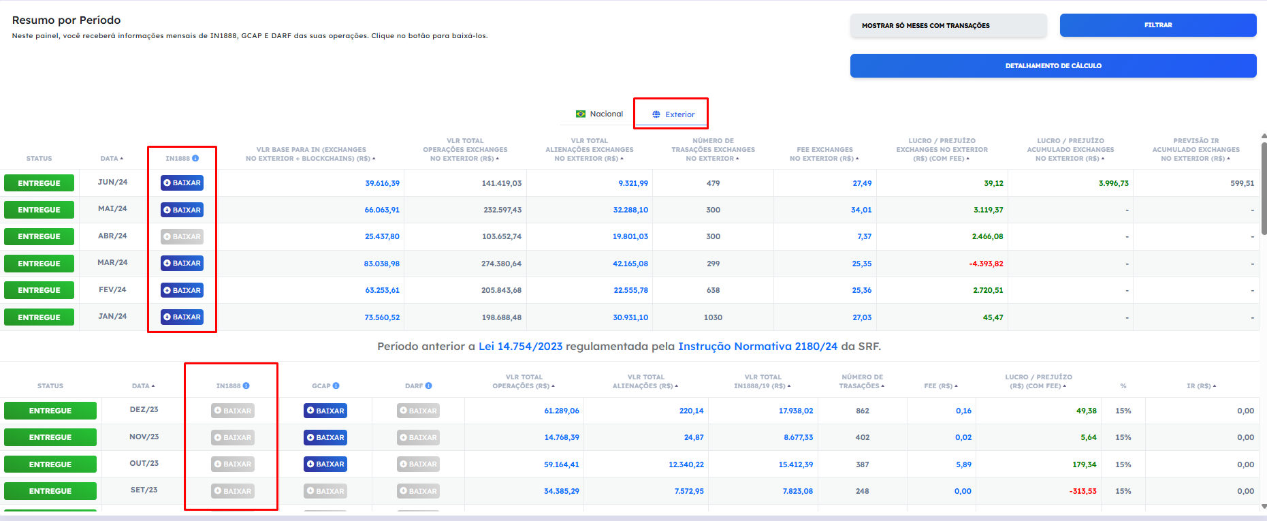
Task: Switch to the Nacional tab
Action: point(599,114)
